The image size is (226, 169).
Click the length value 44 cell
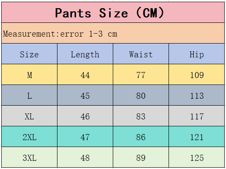click(85, 75)
